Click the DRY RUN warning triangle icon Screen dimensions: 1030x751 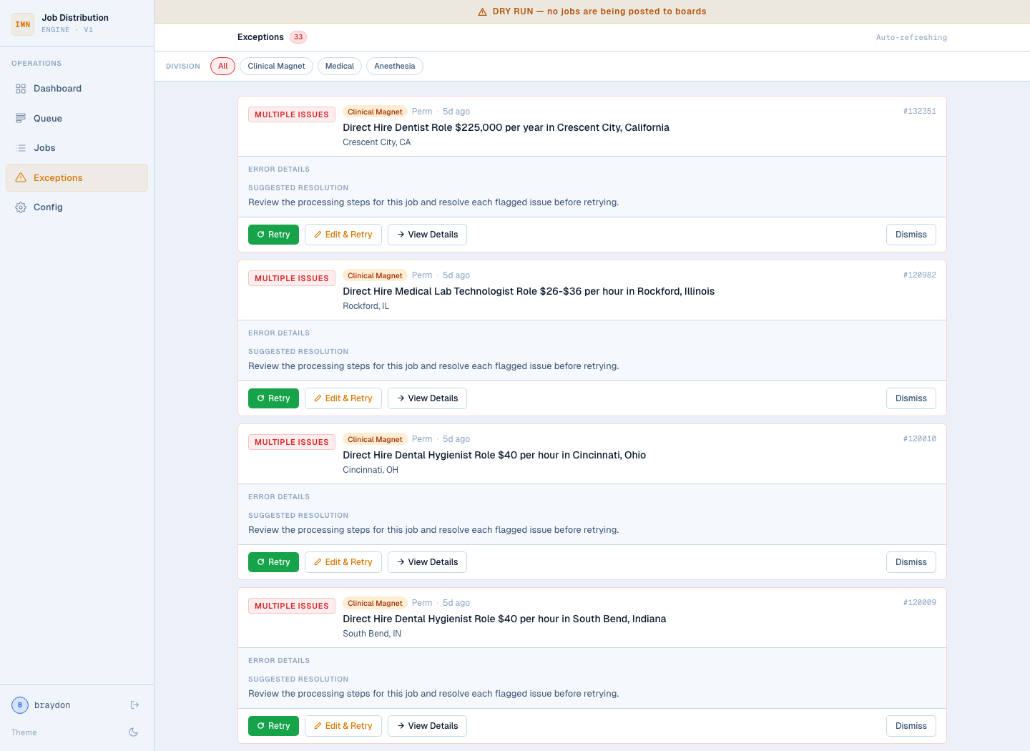coord(482,12)
